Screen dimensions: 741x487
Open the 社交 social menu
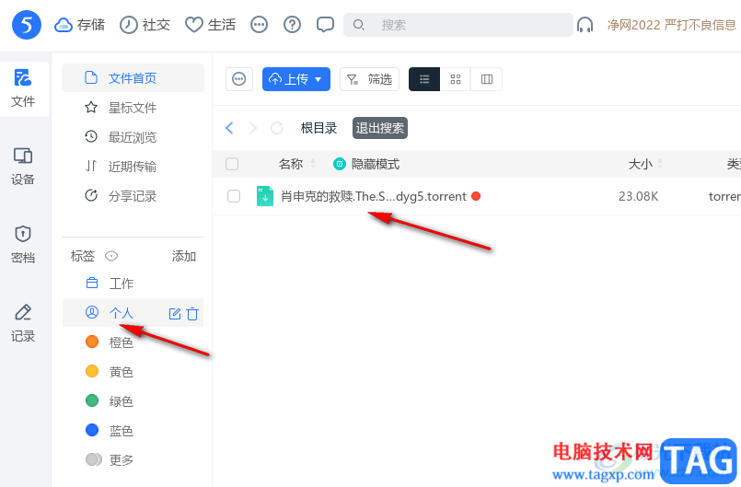coord(145,25)
